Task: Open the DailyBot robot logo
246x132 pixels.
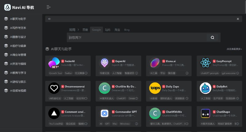Action: [x=205, y=88]
